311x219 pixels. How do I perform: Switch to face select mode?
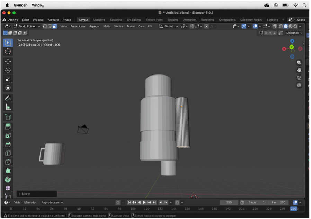tap(54, 26)
